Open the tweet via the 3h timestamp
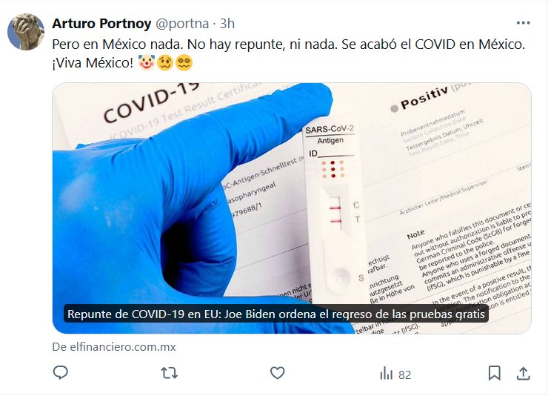 coord(227,24)
